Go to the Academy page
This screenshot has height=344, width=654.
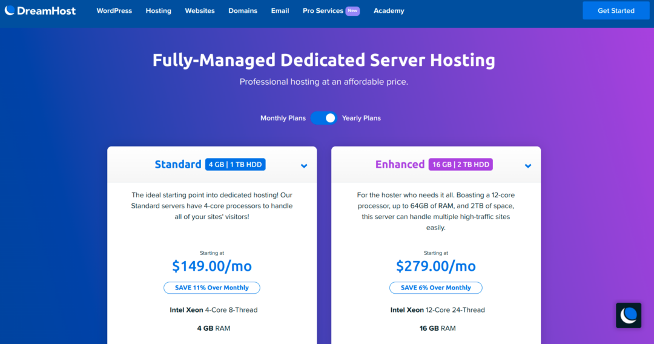pyautogui.click(x=389, y=11)
